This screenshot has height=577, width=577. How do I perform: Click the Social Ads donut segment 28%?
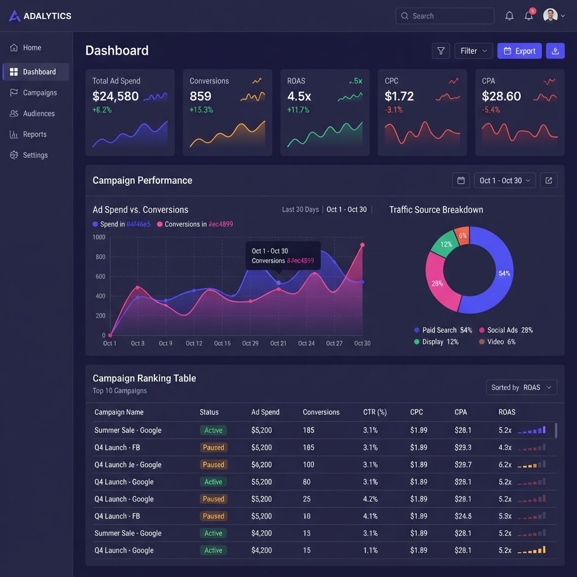[x=437, y=283]
